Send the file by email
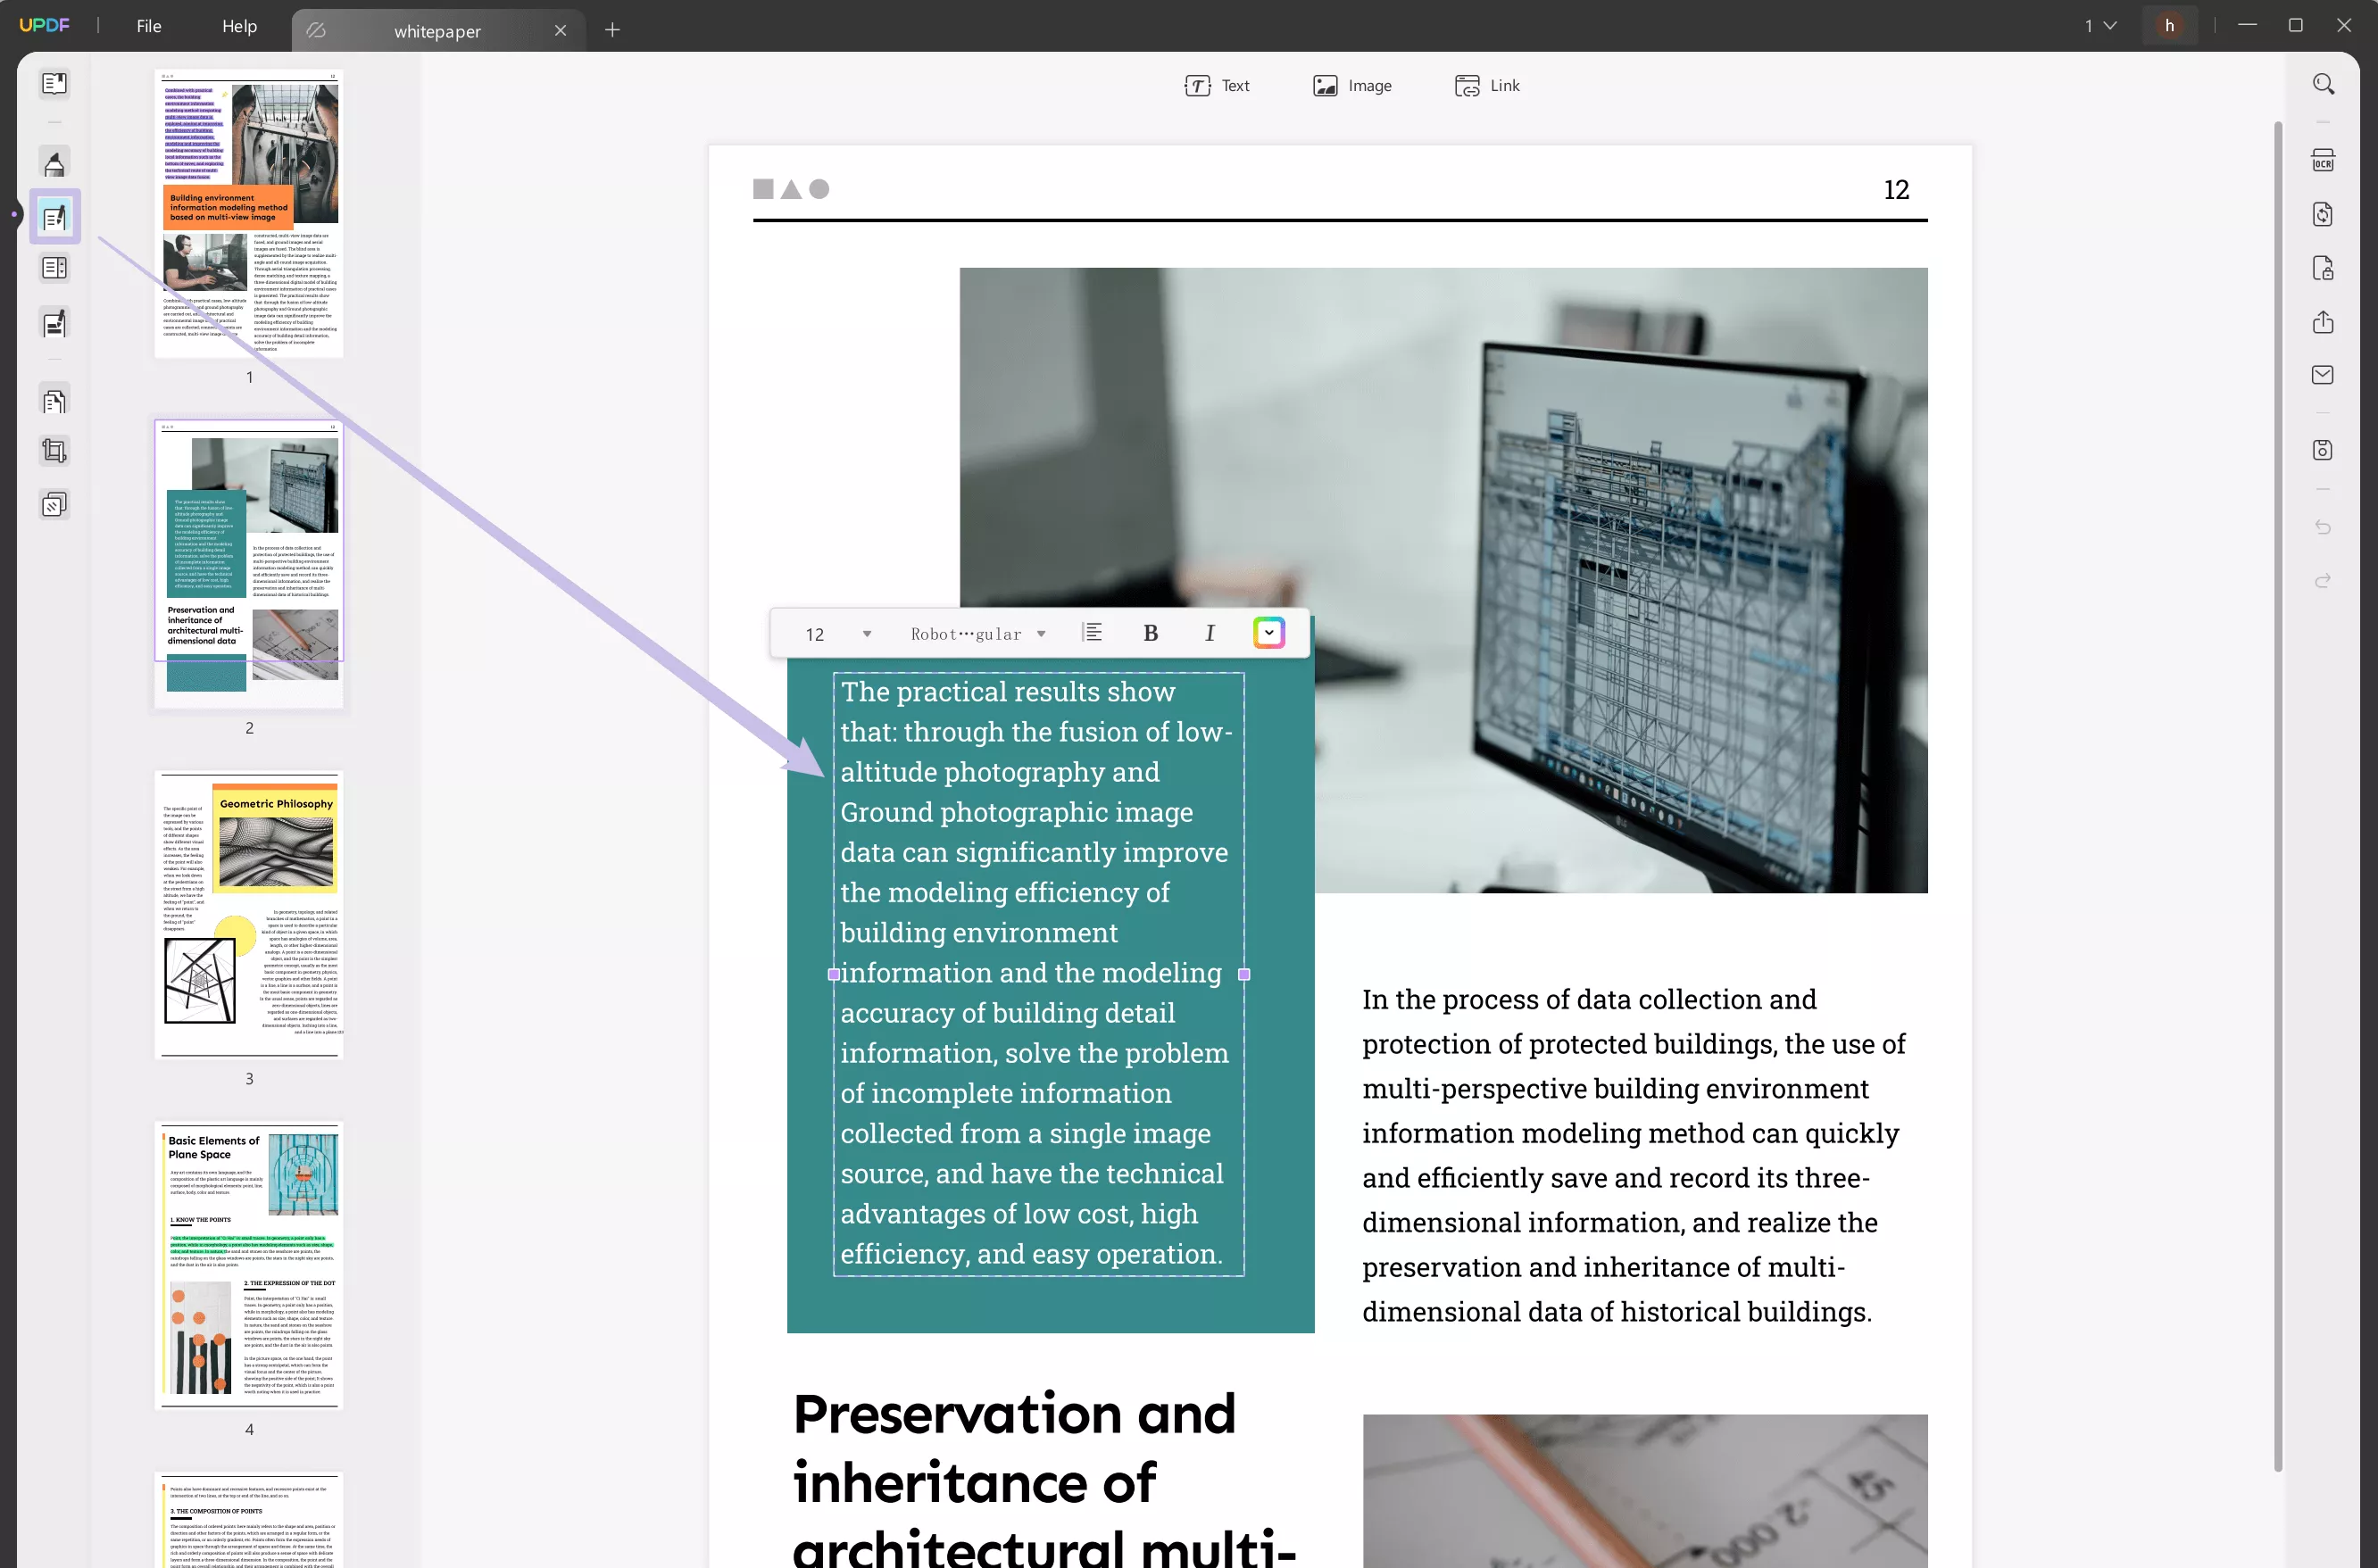Viewport: 2378px width, 1568px height. [2322, 375]
